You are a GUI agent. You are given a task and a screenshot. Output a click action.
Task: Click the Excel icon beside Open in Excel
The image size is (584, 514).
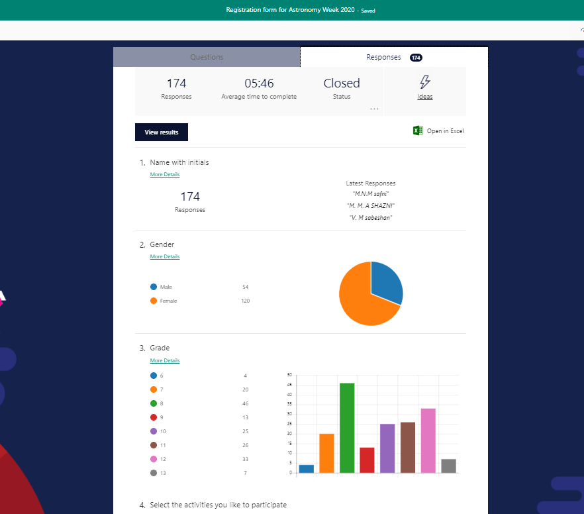pyautogui.click(x=418, y=130)
